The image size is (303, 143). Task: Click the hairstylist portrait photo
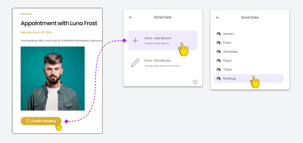(53, 78)
